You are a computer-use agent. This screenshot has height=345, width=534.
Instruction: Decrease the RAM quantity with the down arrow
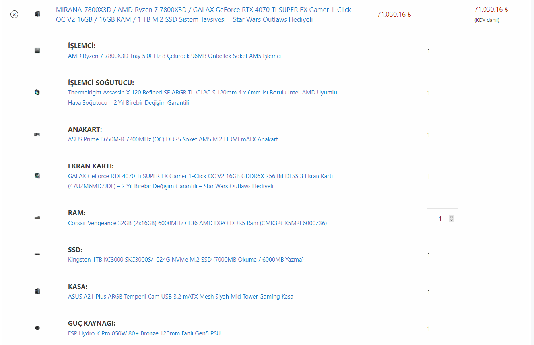click(x=451, y=220)
